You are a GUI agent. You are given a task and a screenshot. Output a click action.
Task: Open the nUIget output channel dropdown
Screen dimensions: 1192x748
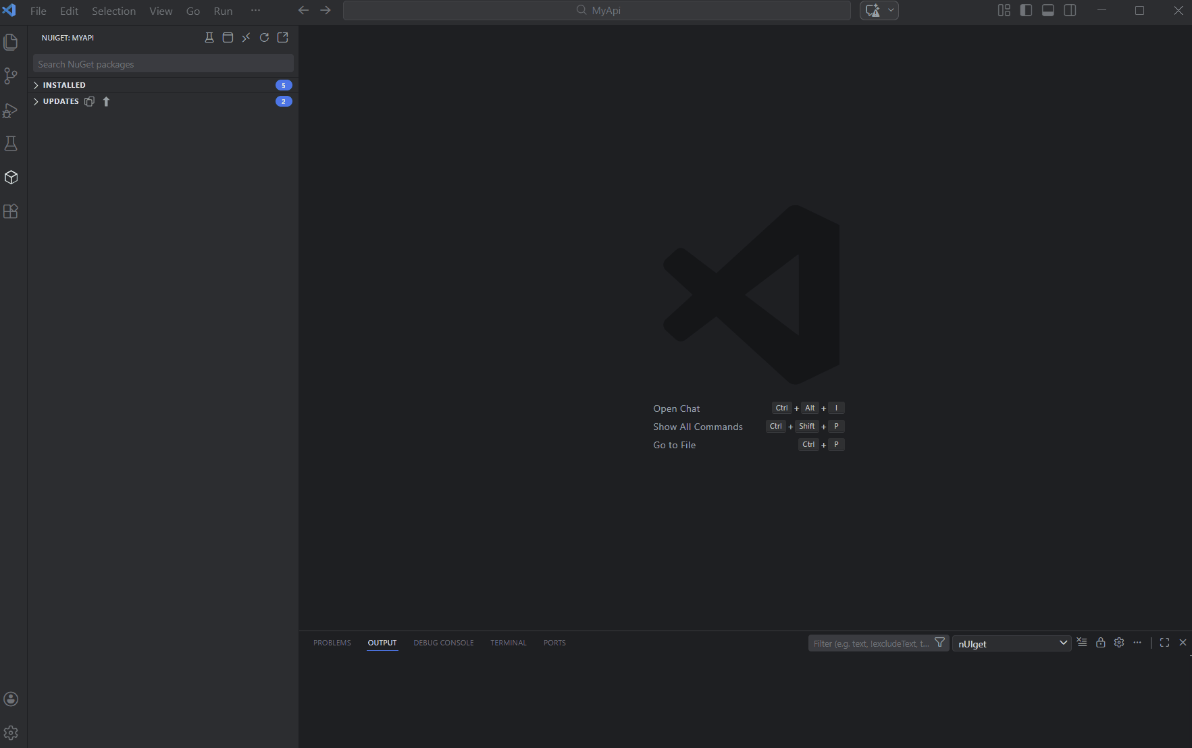(x=1012, y=643)
